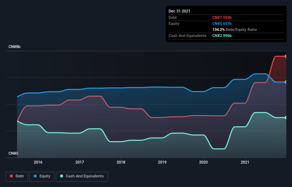The image size is (292, 187).
Task: Click the tooltip Debt row label
Action: click(x=172, y=17)
